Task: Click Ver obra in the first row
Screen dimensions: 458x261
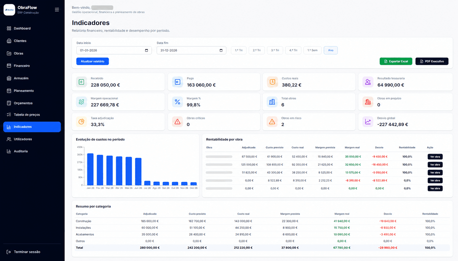Action: click(x=435, y=157)
